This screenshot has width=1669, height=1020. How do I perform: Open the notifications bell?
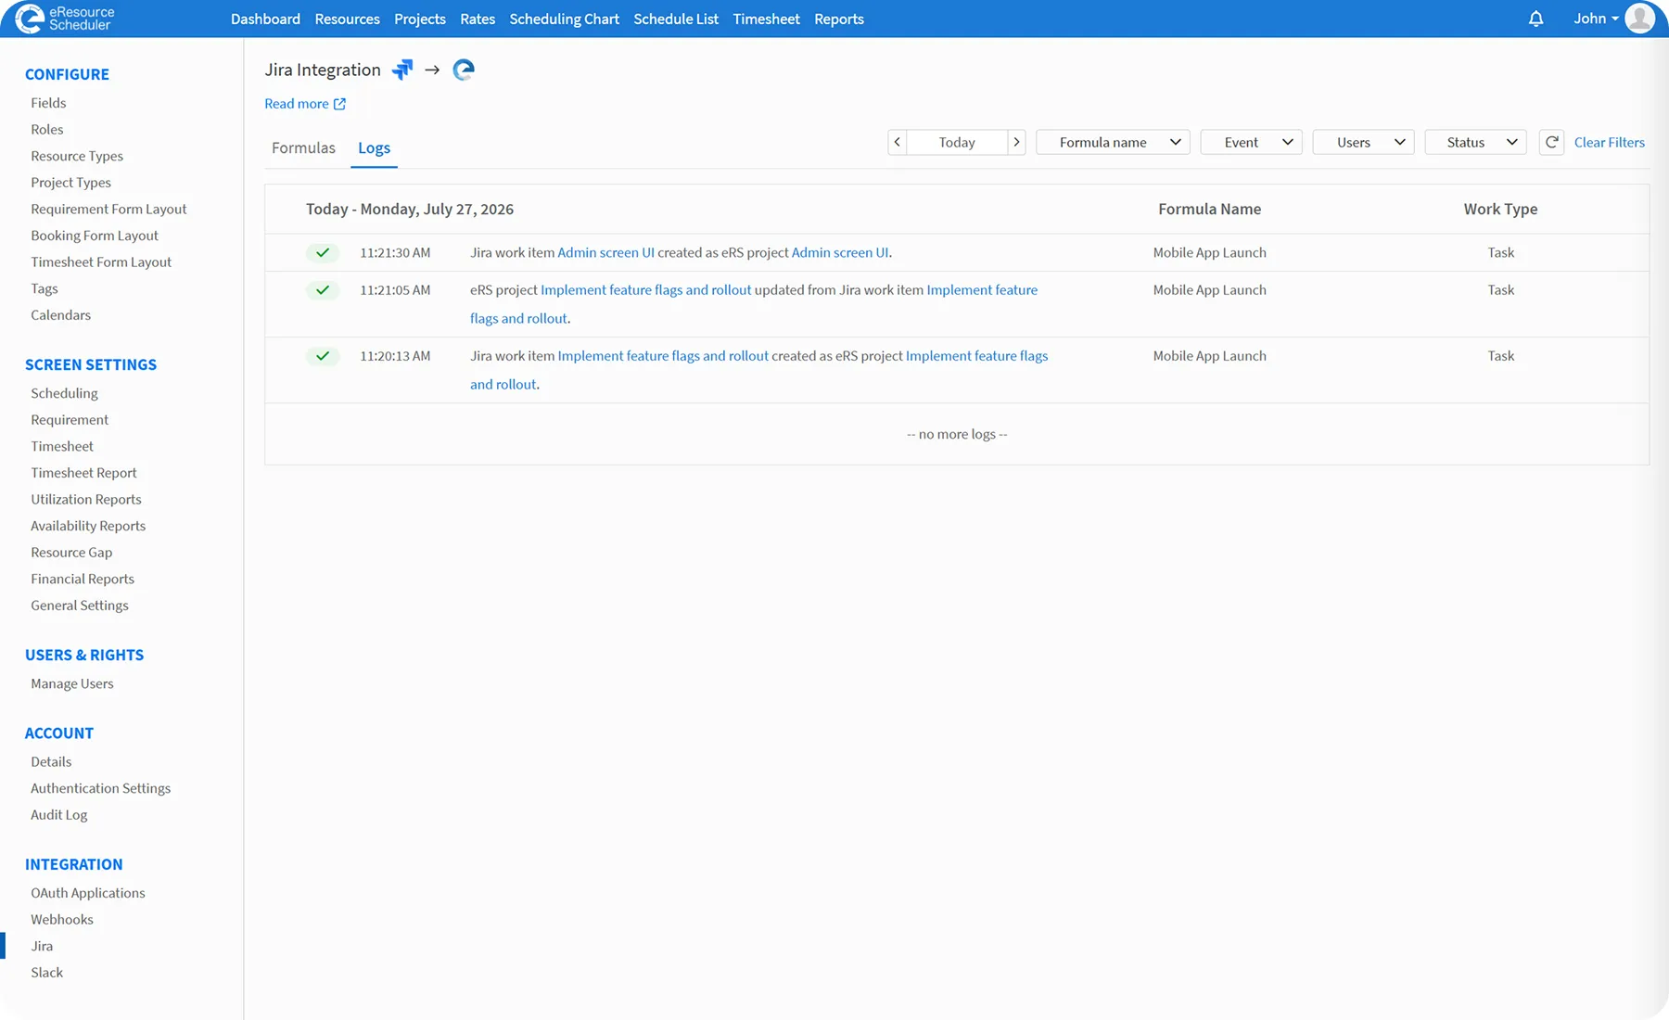point(1535,19)
